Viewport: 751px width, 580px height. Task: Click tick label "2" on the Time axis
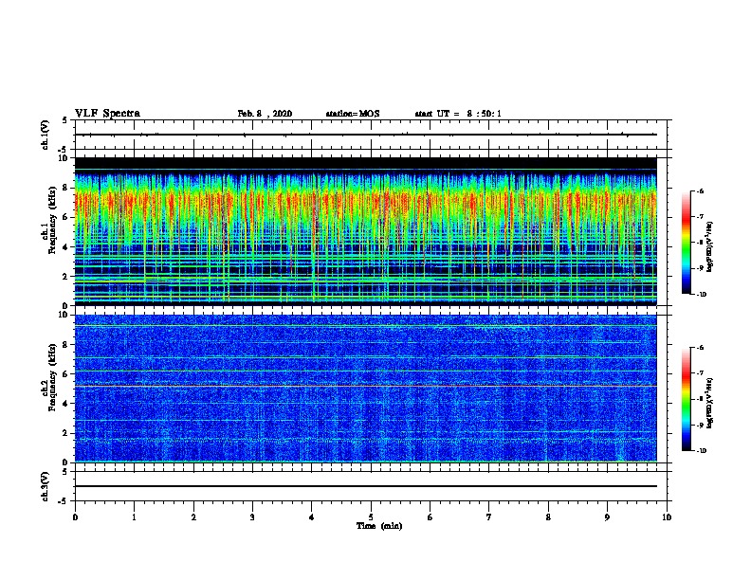click(x=193, y=517)
